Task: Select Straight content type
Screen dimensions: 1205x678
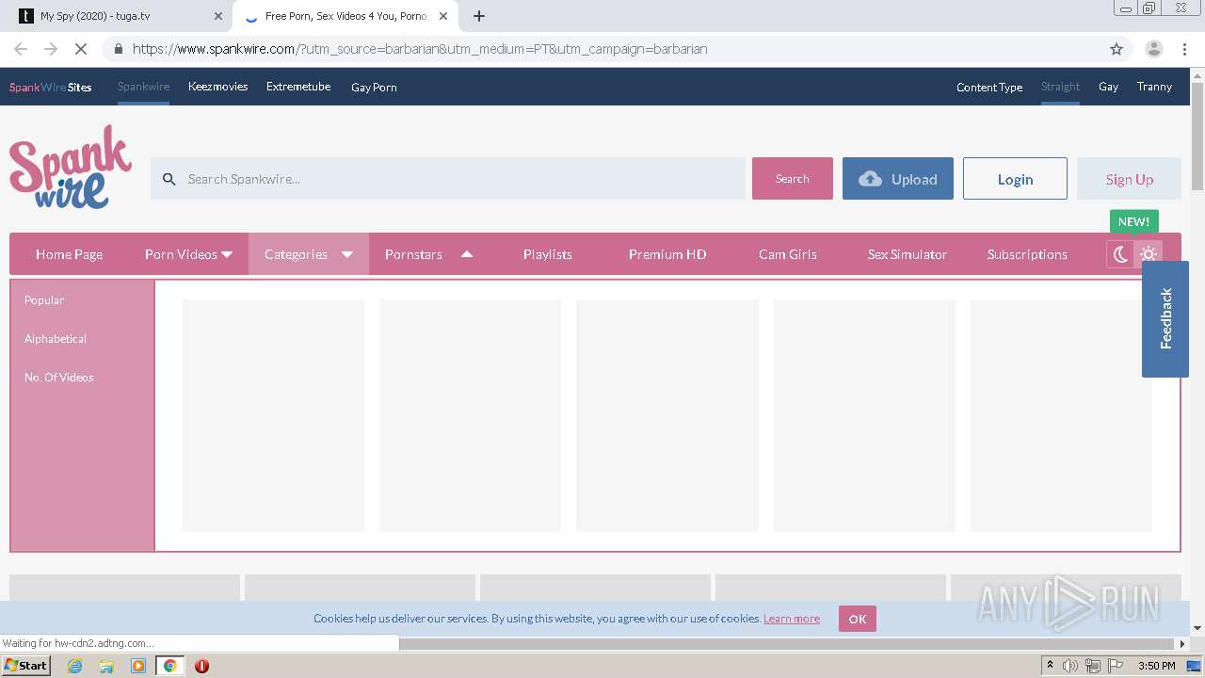Action: coord(1060,87)
